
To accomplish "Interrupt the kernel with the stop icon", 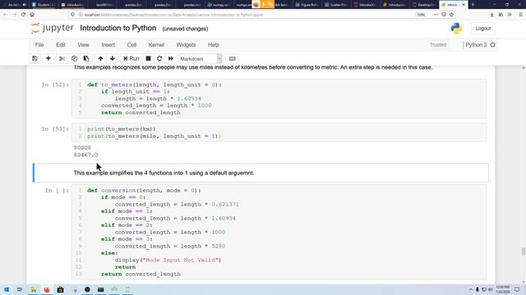I will pyautogui.click(x=148, y=58).
